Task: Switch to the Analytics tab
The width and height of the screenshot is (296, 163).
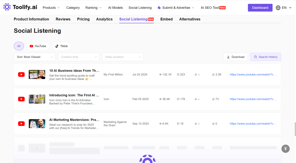Action: point(104,19)
